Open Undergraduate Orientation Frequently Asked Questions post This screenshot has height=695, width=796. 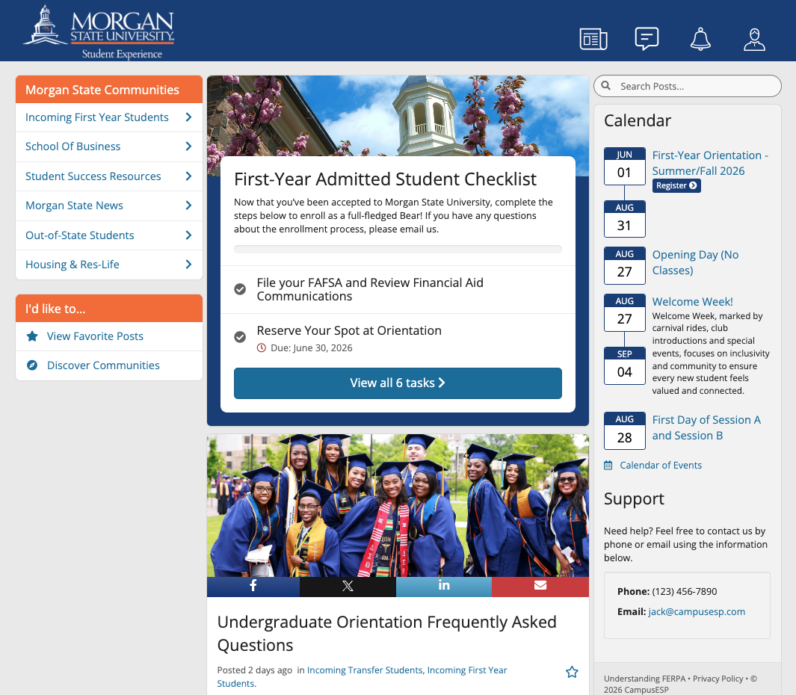coord(387,633)
